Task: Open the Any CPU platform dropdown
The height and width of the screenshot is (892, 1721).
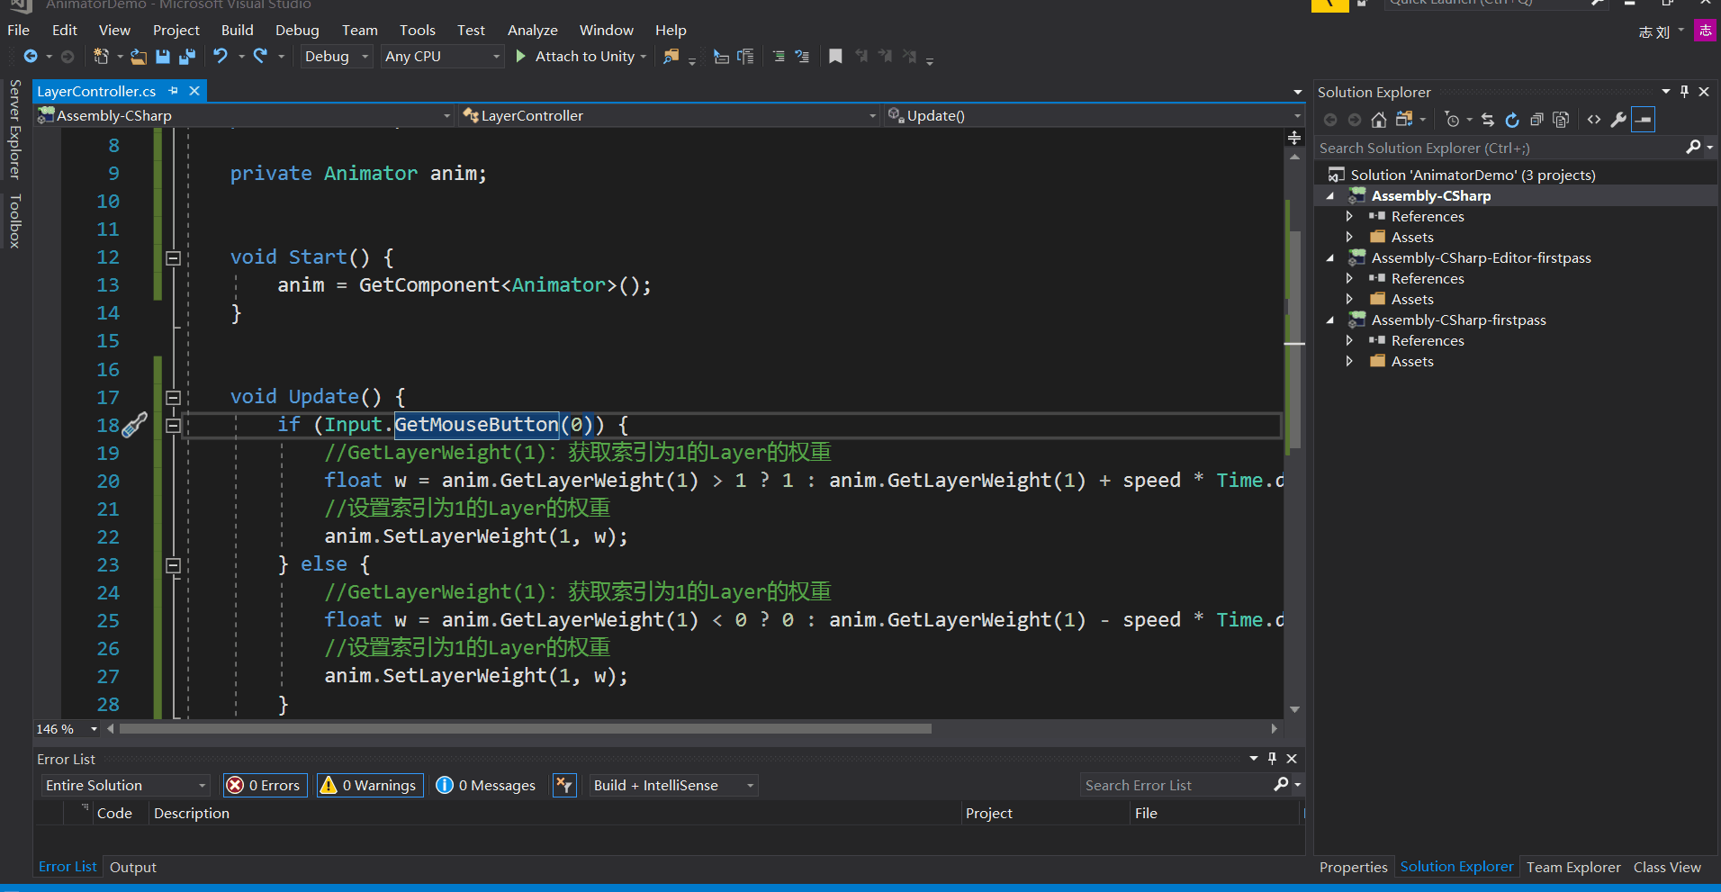Action: [x=441, y=57]
